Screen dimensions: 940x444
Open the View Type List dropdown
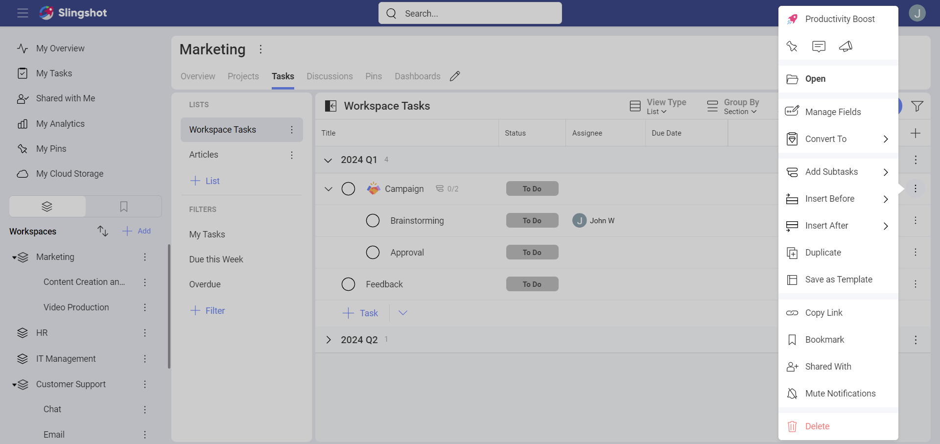658,106
